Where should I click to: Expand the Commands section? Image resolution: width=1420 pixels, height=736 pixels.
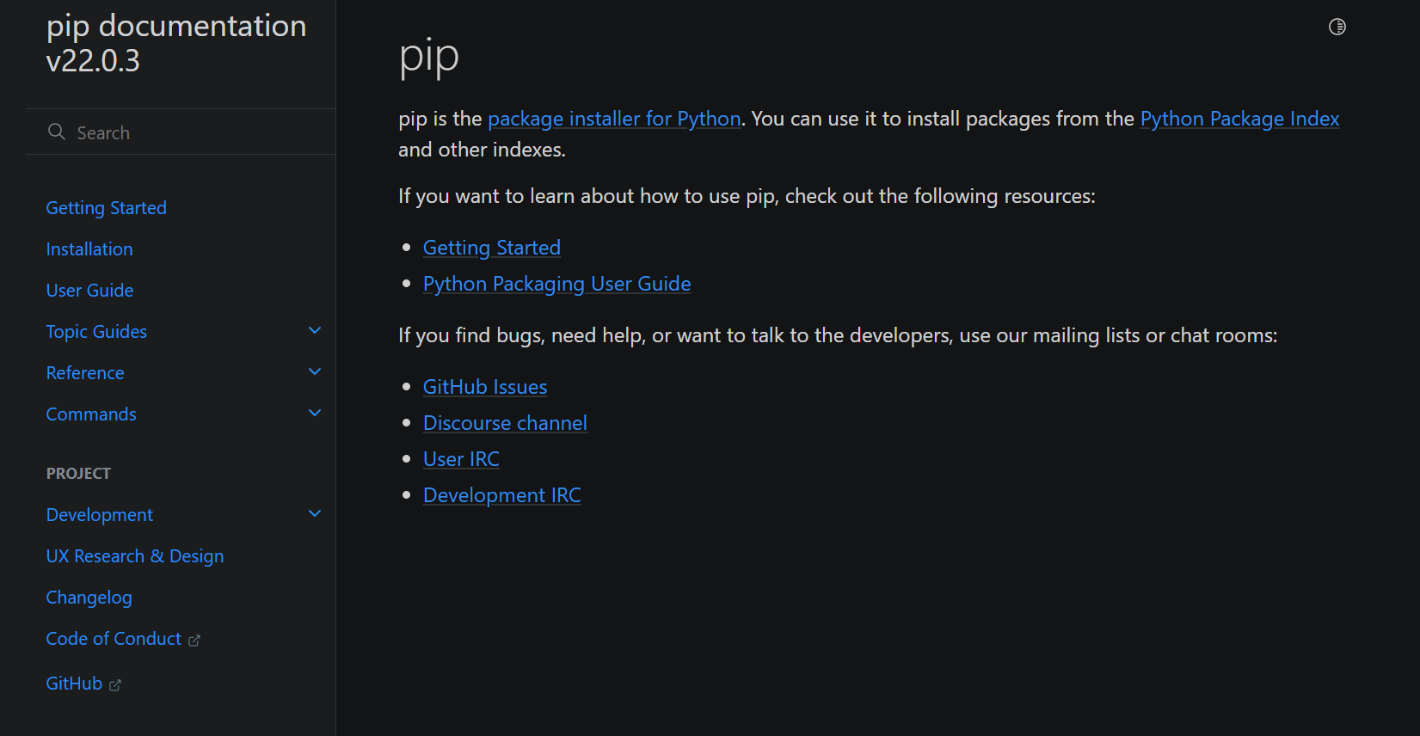pos(314,413)
